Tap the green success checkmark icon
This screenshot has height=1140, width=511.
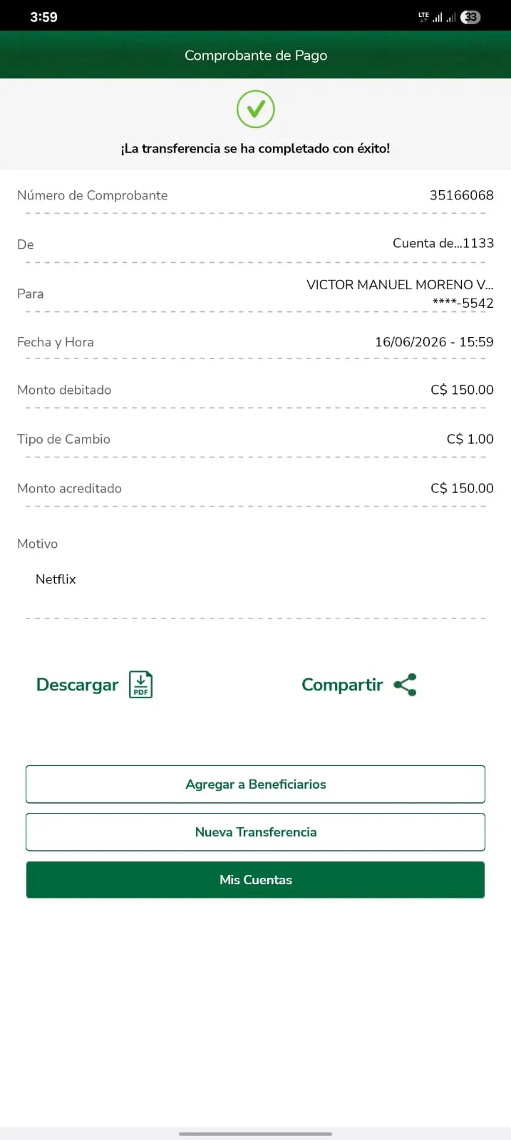[x=256, y=109]
